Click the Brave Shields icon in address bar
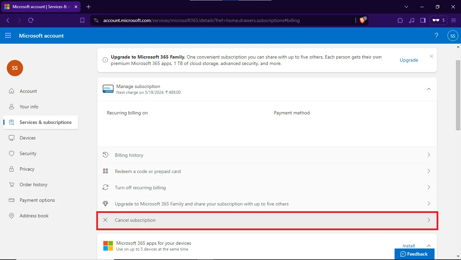This screenshot has width=461, height=260. [x=363, y=20]
